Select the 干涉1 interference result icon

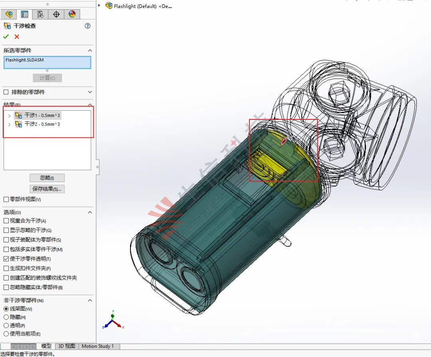coord(18,115)
